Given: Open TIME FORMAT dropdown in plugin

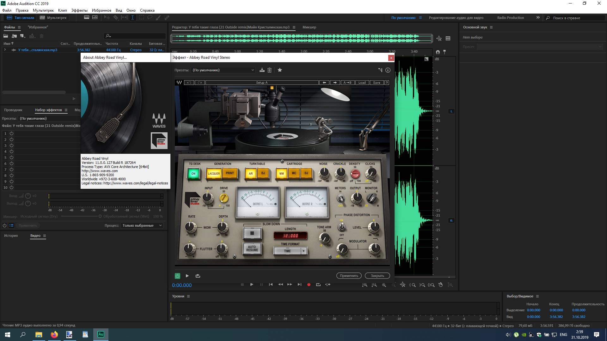Looking at the screenshot, I should point(290,251).
